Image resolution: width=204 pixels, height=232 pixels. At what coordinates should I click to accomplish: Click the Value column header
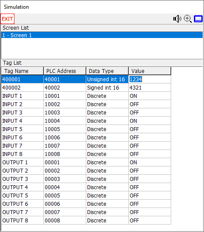(150, 71)
